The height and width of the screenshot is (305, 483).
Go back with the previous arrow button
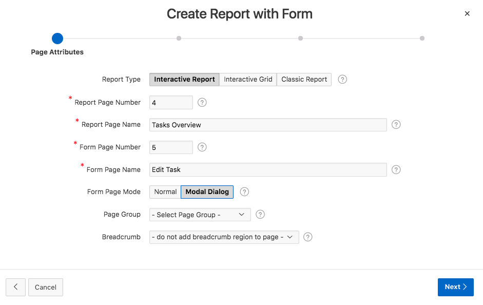16,288
